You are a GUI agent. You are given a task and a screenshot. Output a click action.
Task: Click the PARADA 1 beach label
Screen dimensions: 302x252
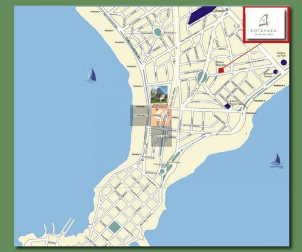click(136, 154)
